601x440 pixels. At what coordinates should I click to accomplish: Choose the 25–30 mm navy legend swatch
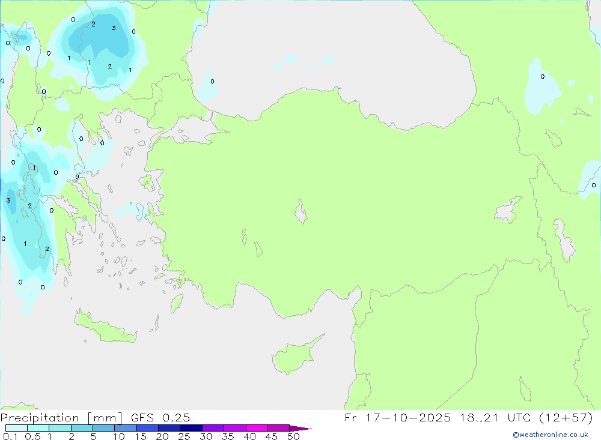191,428
